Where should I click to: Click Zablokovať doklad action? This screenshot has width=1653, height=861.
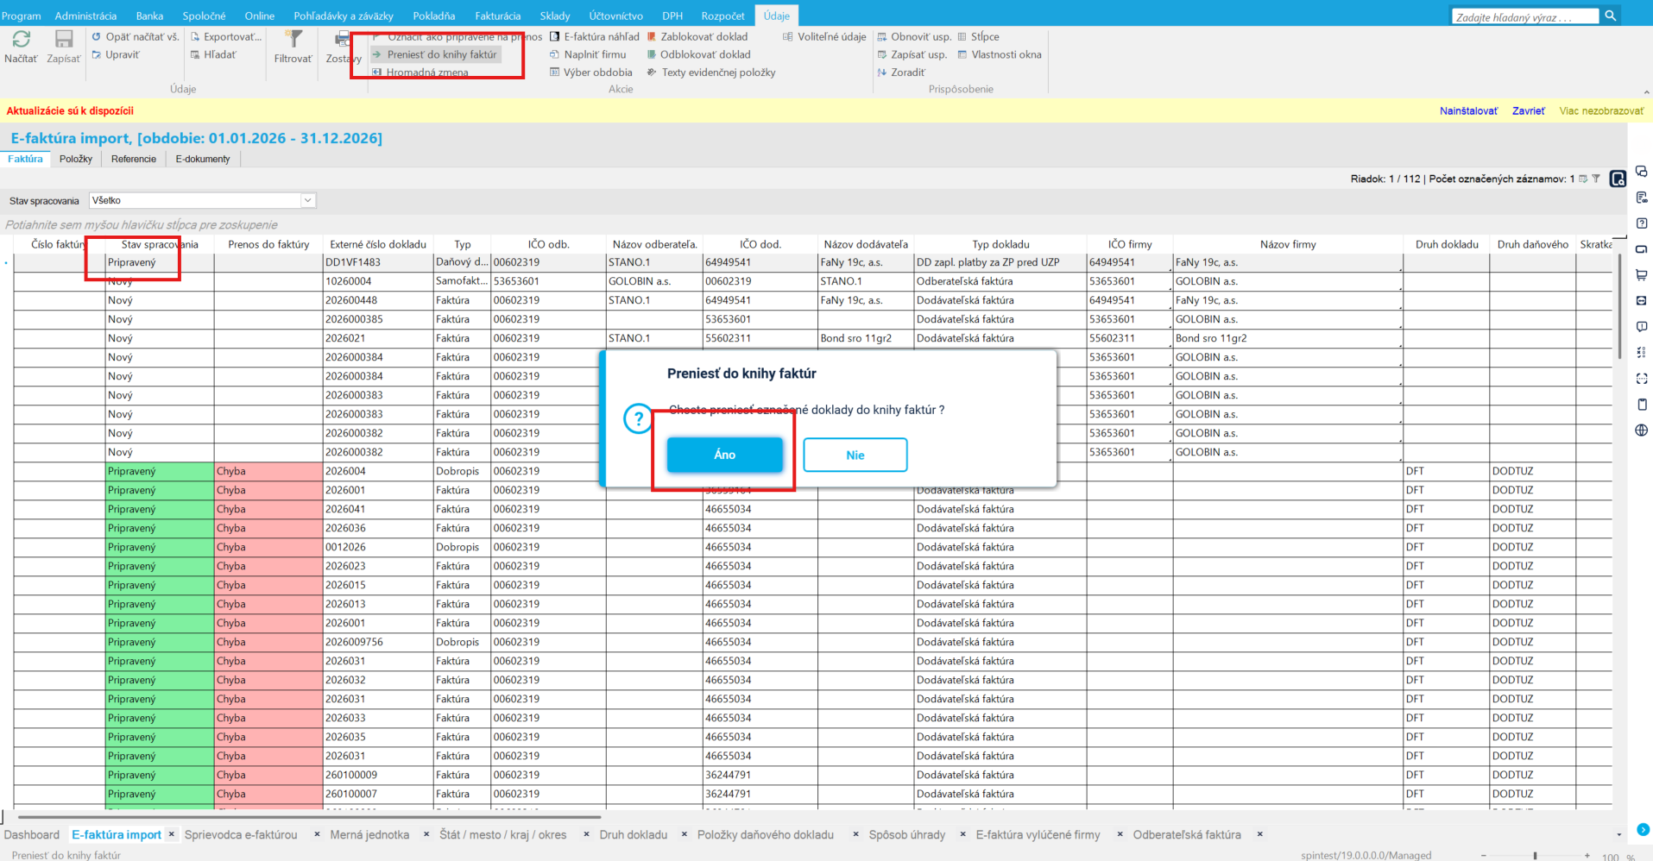[697, 37]
